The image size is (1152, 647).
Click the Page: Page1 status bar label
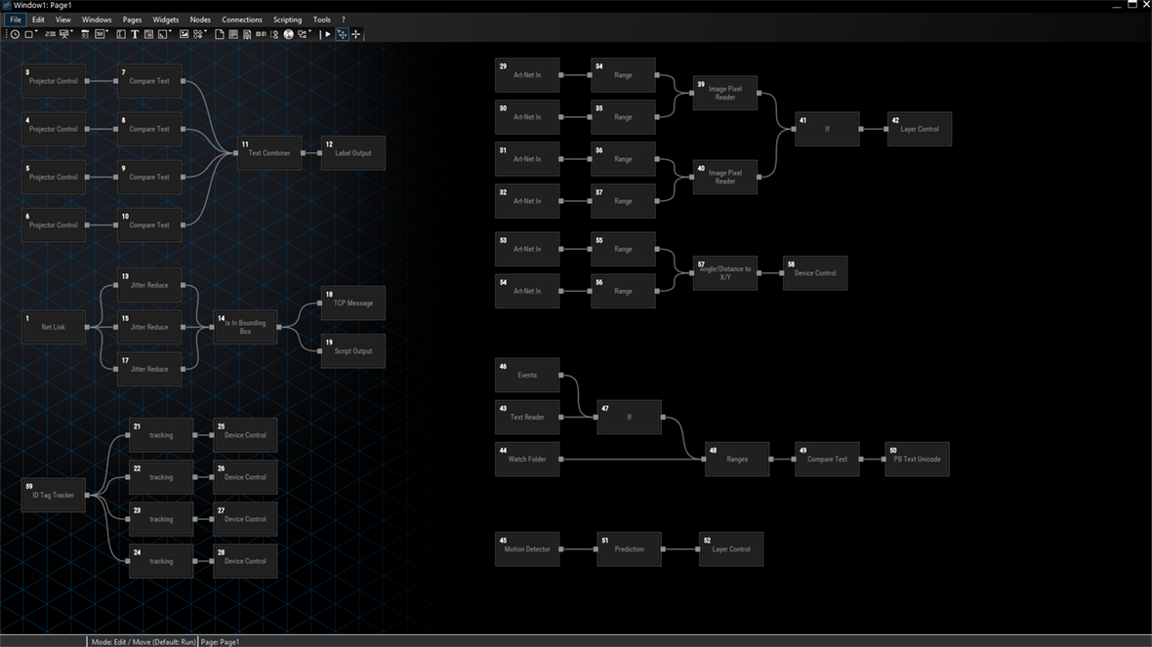coord(221,641)
